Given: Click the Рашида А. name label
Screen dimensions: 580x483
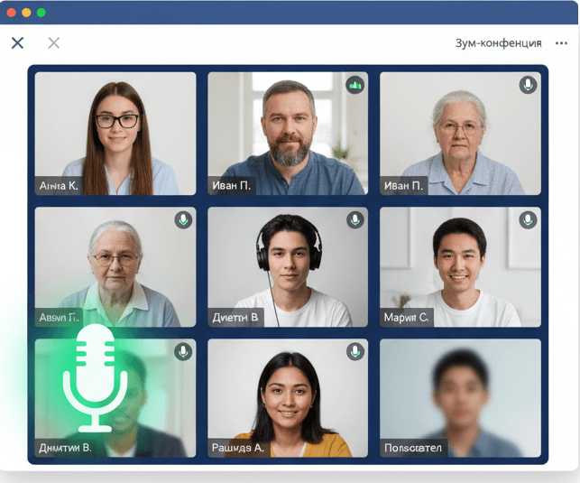Looking at the screenshot, I should coord(237,447).
